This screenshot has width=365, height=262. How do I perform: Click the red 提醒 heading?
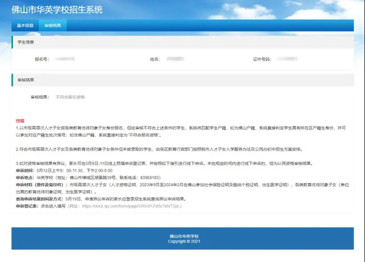point(20,121)
